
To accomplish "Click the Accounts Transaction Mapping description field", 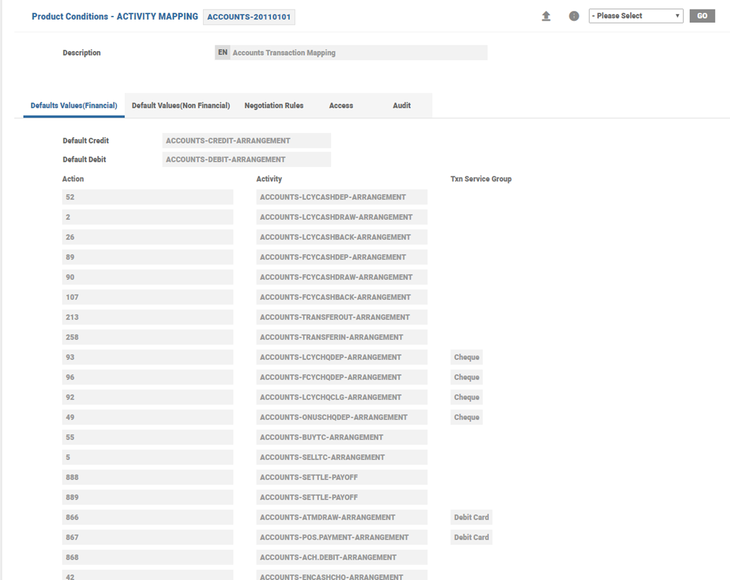I will (x=358, y=53).
